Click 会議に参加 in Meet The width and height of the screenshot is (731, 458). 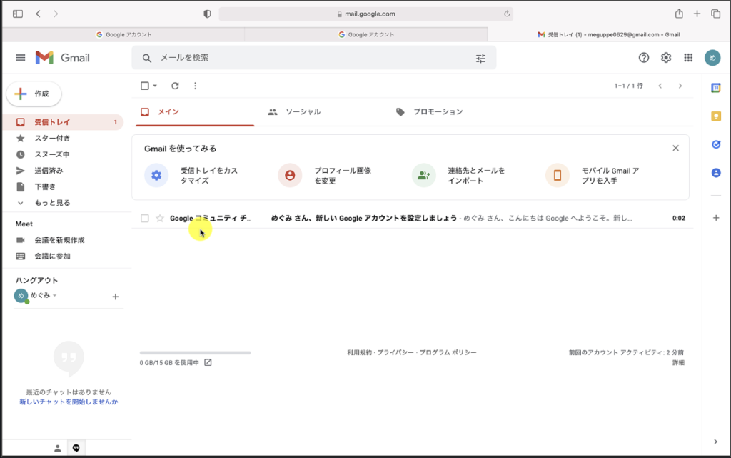(52, 256)
